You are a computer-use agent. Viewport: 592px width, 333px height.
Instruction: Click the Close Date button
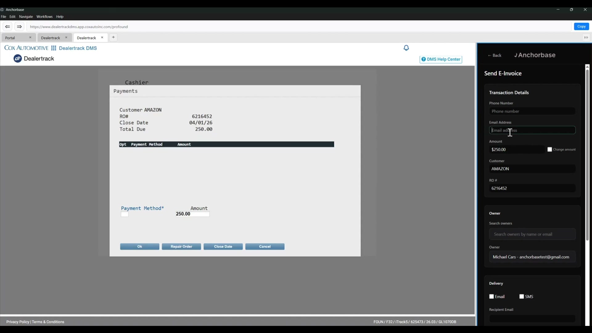click(x=223, y=247)
